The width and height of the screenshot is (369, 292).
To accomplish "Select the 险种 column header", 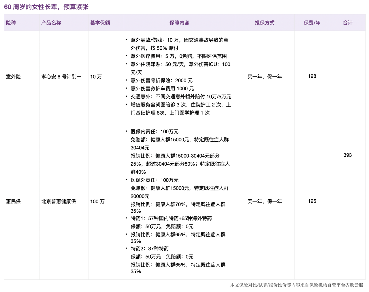I will (11, 23).
